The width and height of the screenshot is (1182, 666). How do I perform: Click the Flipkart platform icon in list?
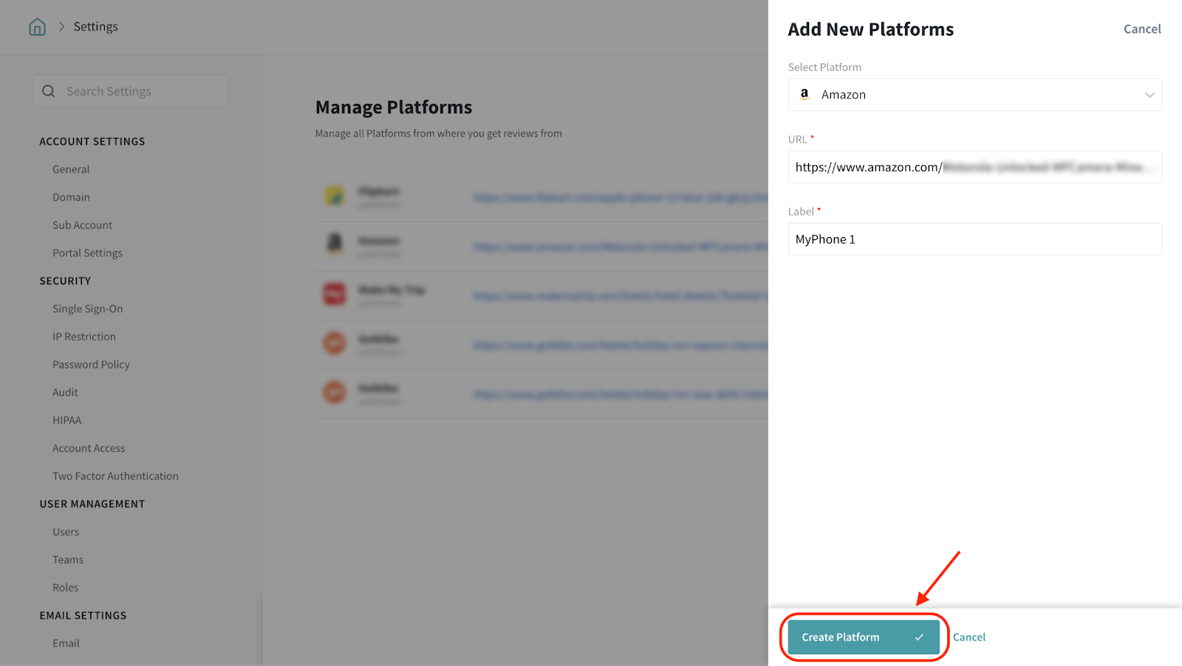click(335, 196)
